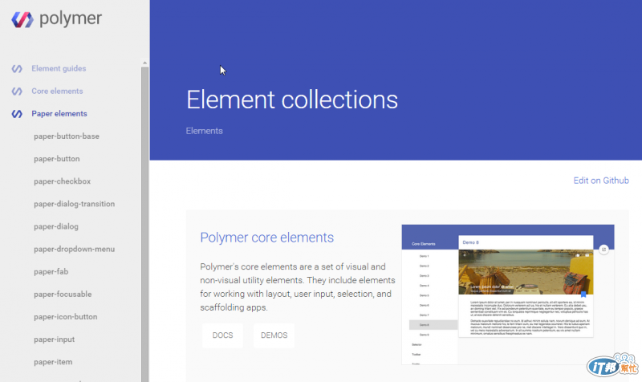Click the DOCS button
The width and height of the screenshot is (642, 382).
pos(222,335)
